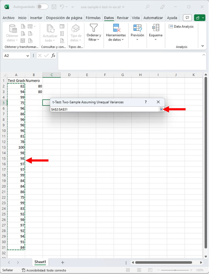Toggle the Autoguardado switch

pos(42,7)
